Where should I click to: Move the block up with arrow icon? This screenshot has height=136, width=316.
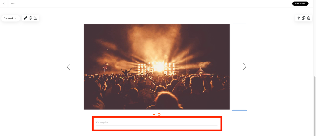[299, 18]
